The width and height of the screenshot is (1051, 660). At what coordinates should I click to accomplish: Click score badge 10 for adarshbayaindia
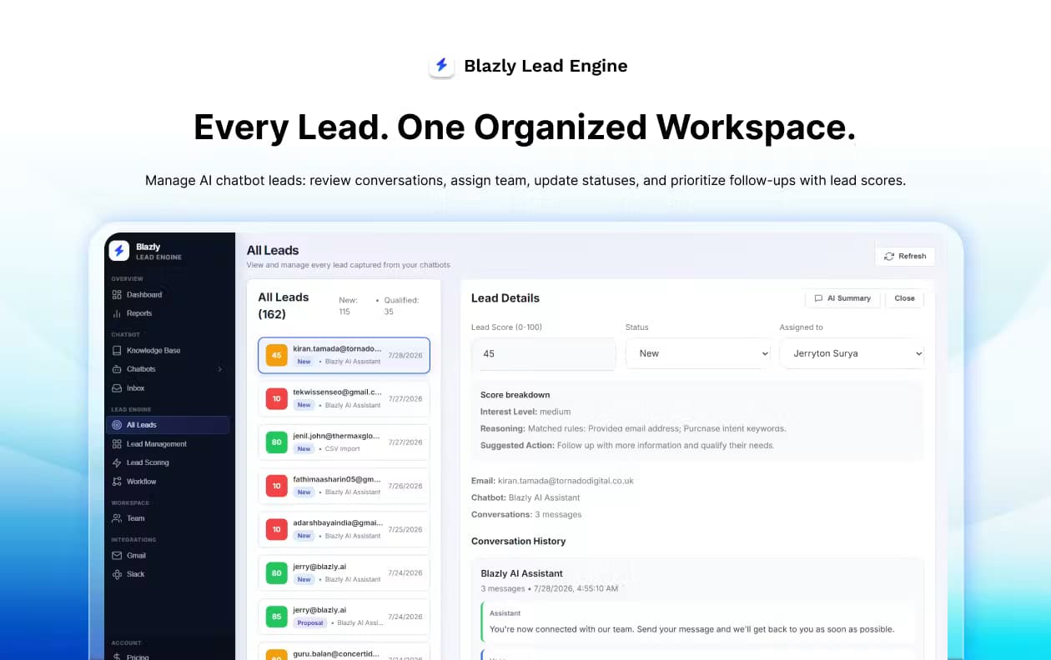point(276,529)
